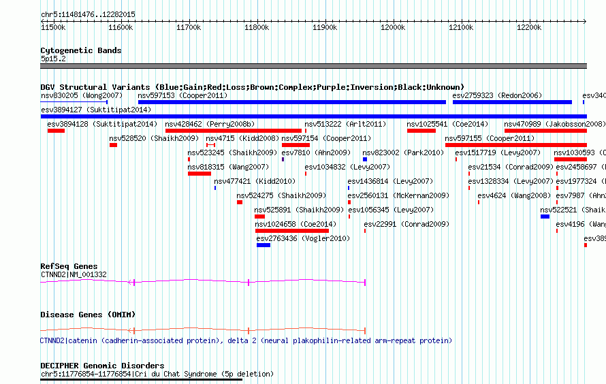
Task: Click the esv2763436 (Vogler2010) label
Action: pyautogui.click(x=303, y=238)
